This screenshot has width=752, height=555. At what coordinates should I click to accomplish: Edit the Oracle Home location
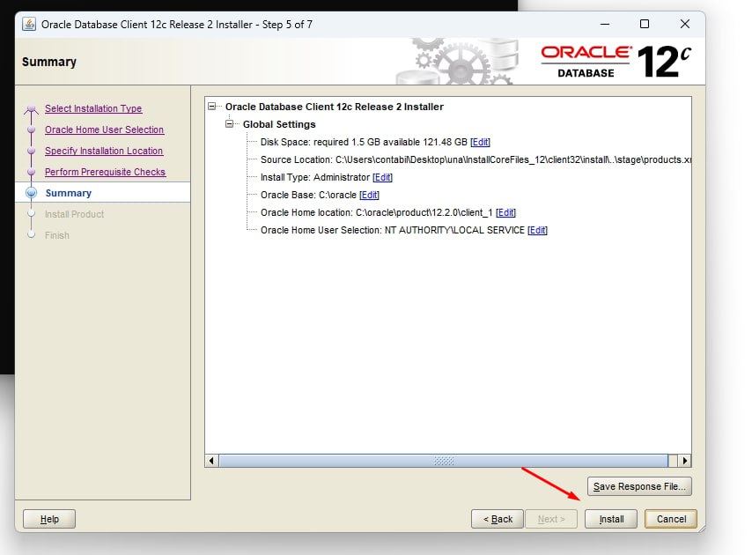pyautogui.click(x=505, y=212)
